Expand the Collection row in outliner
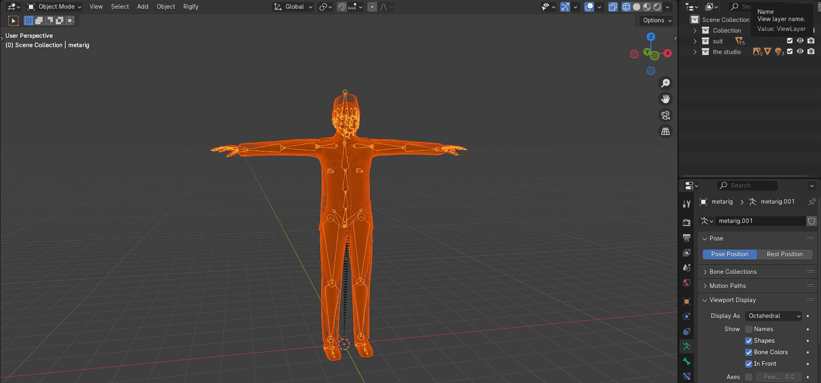 pos(695,30)
